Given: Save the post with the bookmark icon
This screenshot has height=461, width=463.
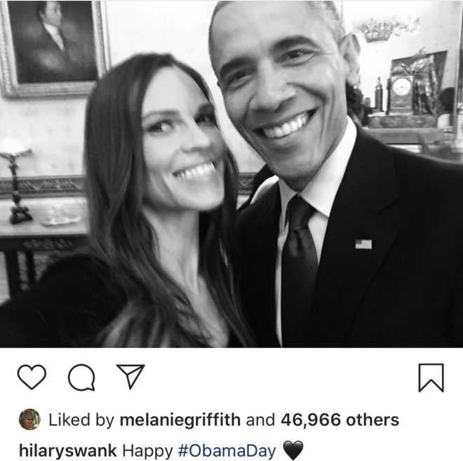Looking at the screenshot, I should point(431,378).
